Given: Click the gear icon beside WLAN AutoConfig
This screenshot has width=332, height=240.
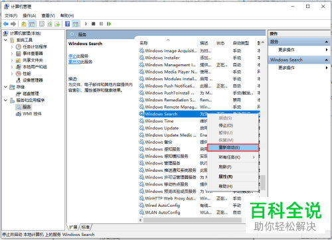Looking at the screenshot, I should (141, 212).
